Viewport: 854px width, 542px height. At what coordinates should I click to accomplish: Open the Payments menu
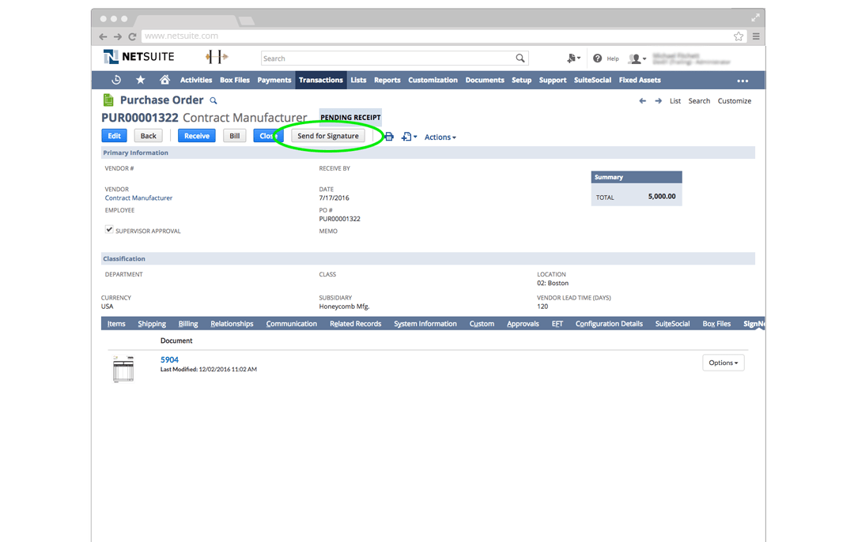click(274, 80)
